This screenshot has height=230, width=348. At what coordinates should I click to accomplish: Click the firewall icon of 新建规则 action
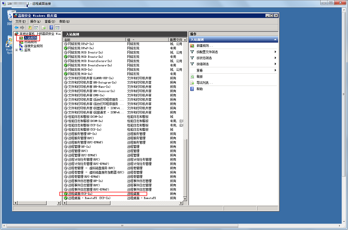point(192,46)
